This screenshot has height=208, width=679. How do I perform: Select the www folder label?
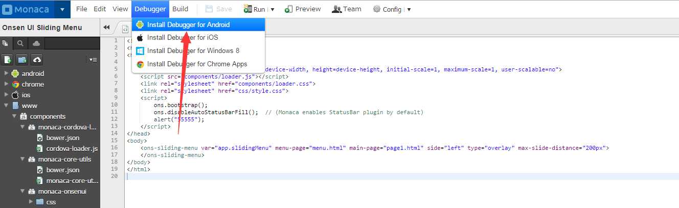[30, 106]
